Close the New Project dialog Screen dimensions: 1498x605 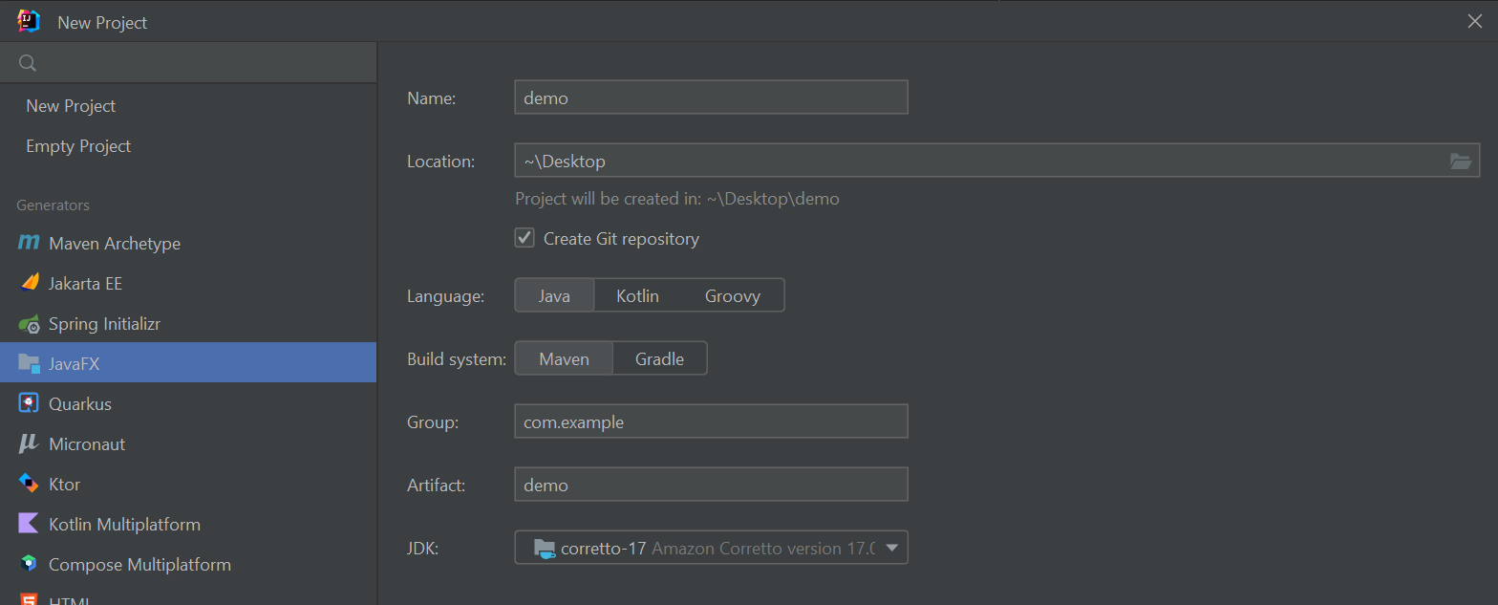[x=1475, y=21]
